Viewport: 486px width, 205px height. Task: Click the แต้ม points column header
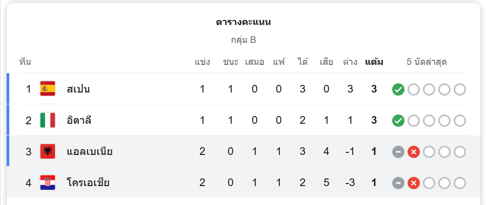click(374, 62)
